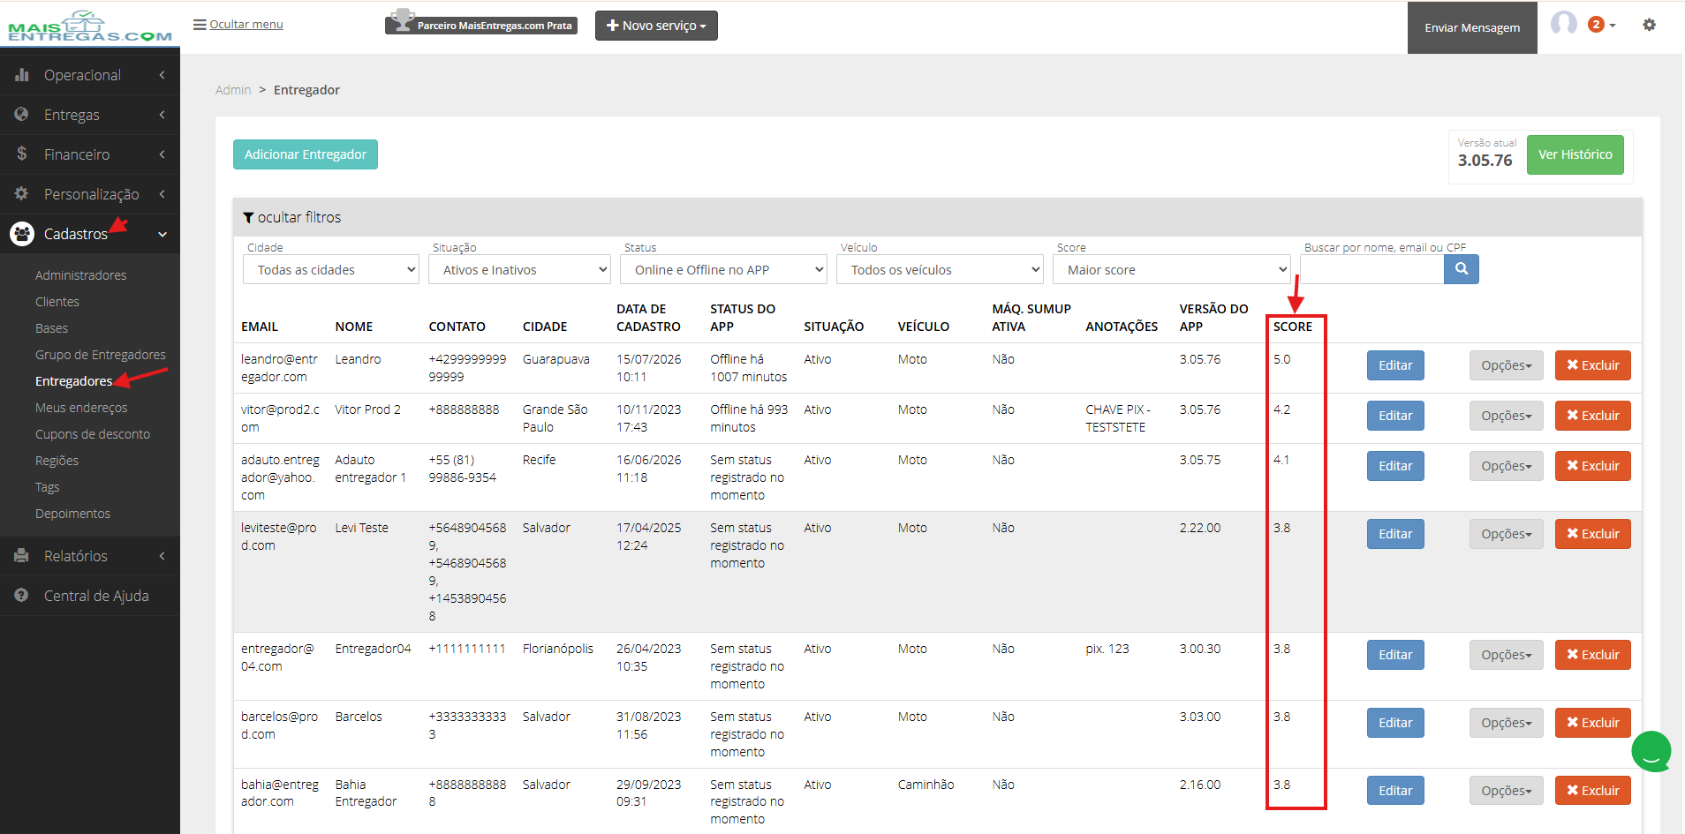The height and width of the screenshot is (834, 1685).
Task: Click Excluir for Vitor Prod 2
Action: [1592, 416]
